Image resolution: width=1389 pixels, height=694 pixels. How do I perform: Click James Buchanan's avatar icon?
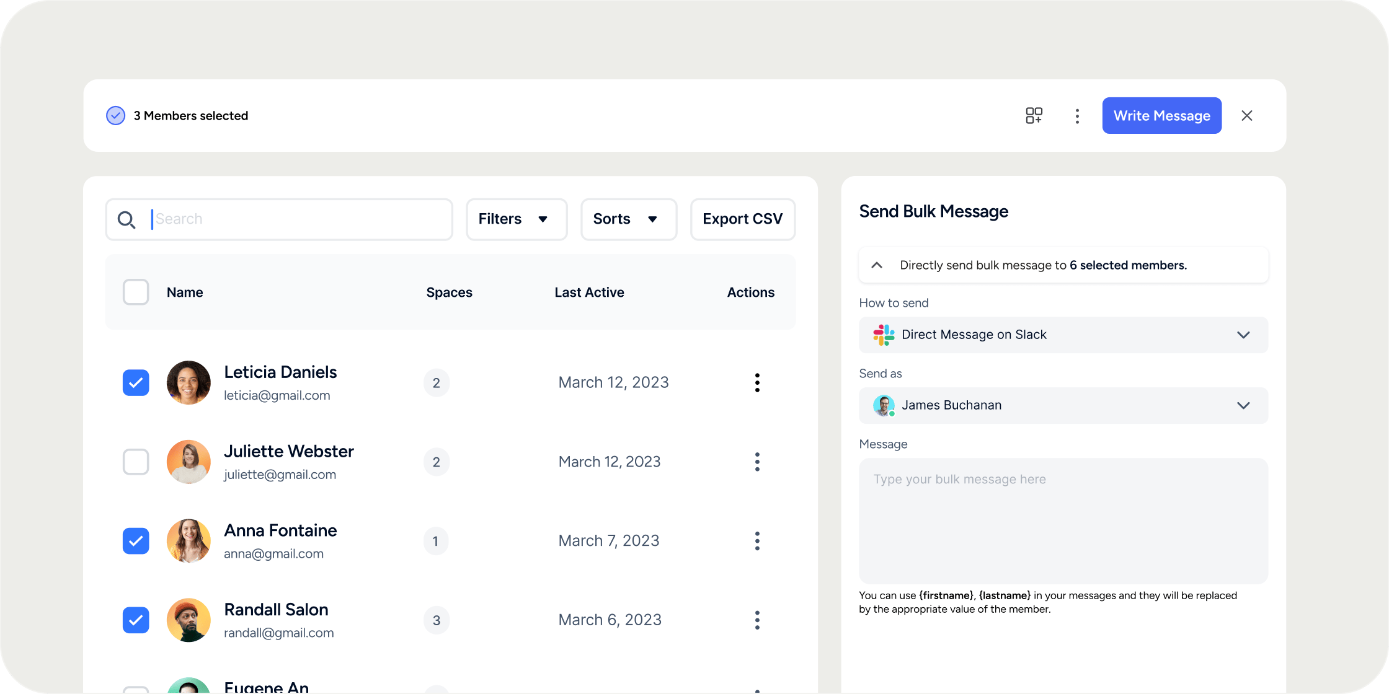[x=884, y=406]
